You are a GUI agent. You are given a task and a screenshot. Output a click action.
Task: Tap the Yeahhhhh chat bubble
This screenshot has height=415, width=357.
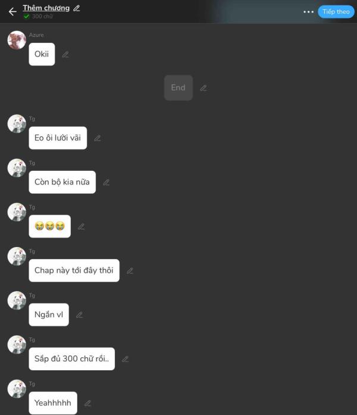click(x=53, y=403)
